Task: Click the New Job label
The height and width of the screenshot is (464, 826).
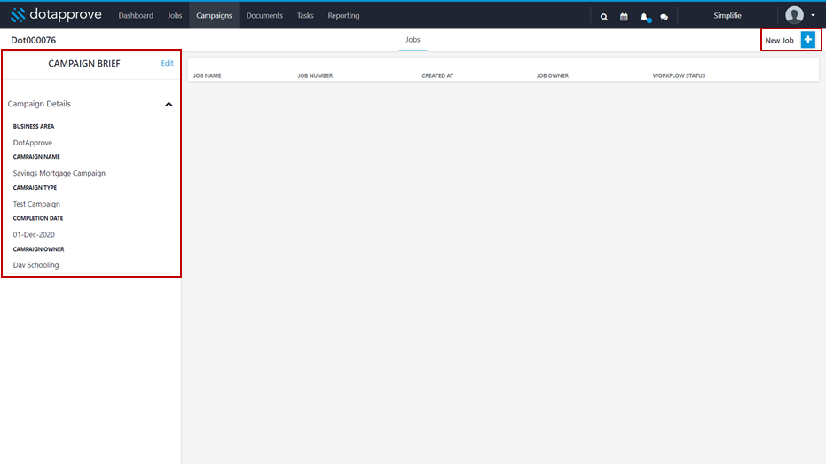Action: [x=779, y=41]
